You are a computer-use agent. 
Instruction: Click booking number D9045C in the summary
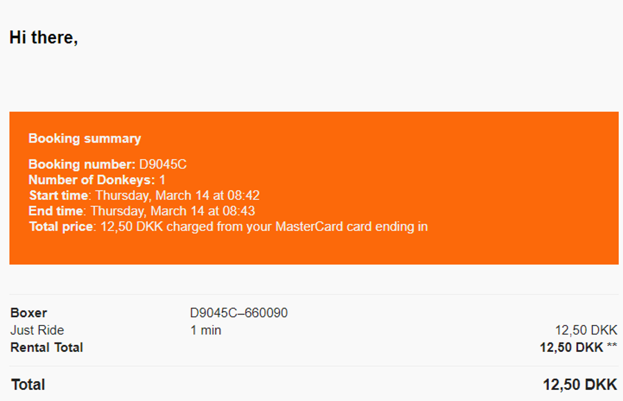point(163,164)
